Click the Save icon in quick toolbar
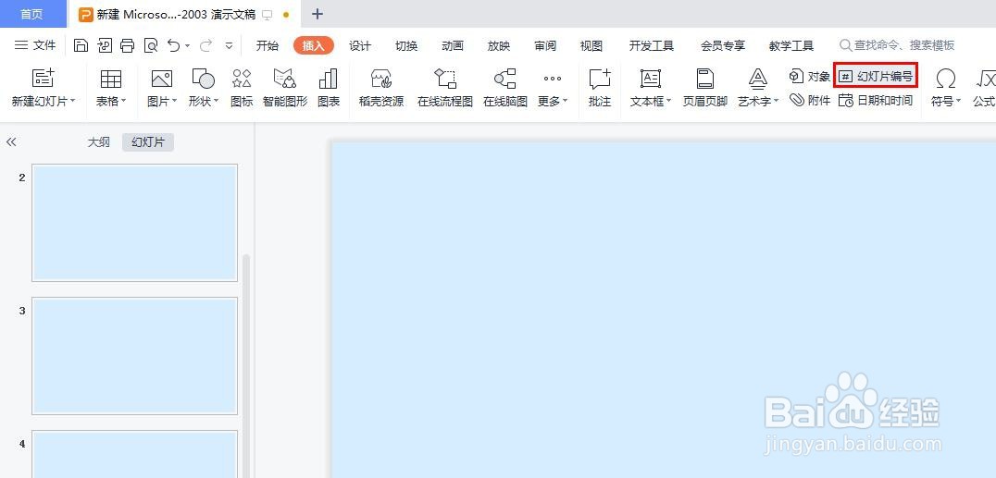Image resolution: width=996 pixels, height=478 pixels. coord(81,45)
